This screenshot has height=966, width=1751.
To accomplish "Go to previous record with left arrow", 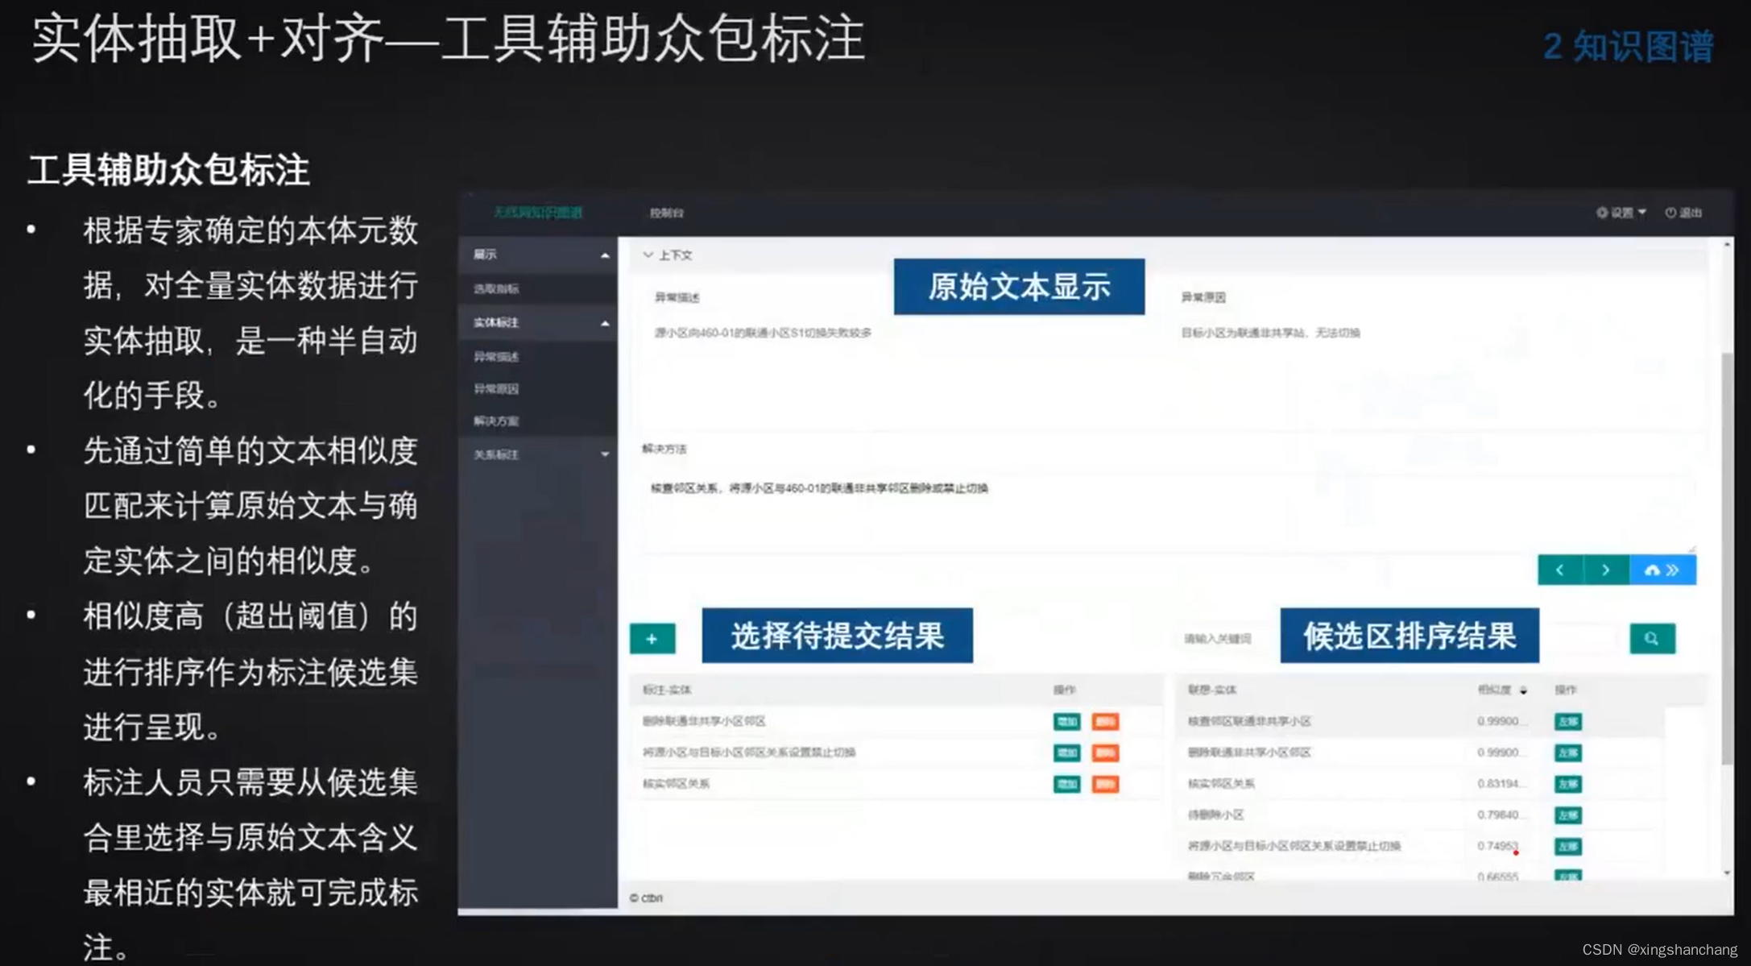I will click(x=1560, y=570).
